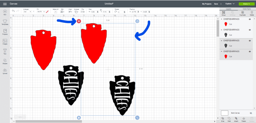Image resolution: width=256 pixels, height=123 pixels.
Task: Hide the first CHIEFSEARRINGS layer via eye icon
Action: pos(250,19)
